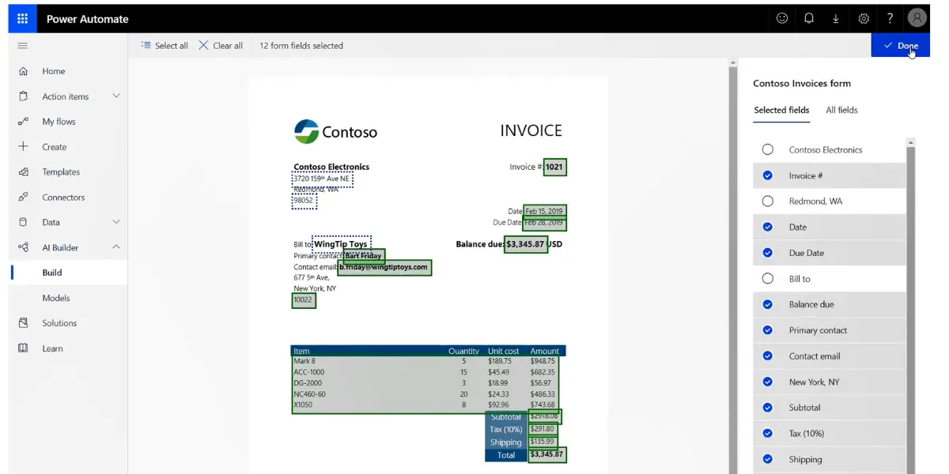The height and width of the screenshot is (474, 949).
Task: Click the help question mark icon
Action: click(890, 19)
